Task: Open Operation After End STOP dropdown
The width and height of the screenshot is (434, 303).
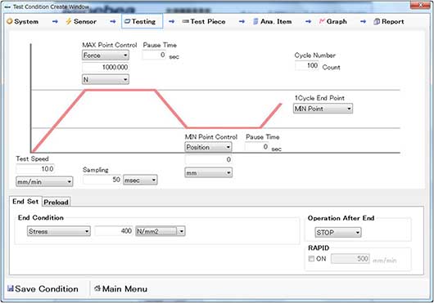Action: 338,233
